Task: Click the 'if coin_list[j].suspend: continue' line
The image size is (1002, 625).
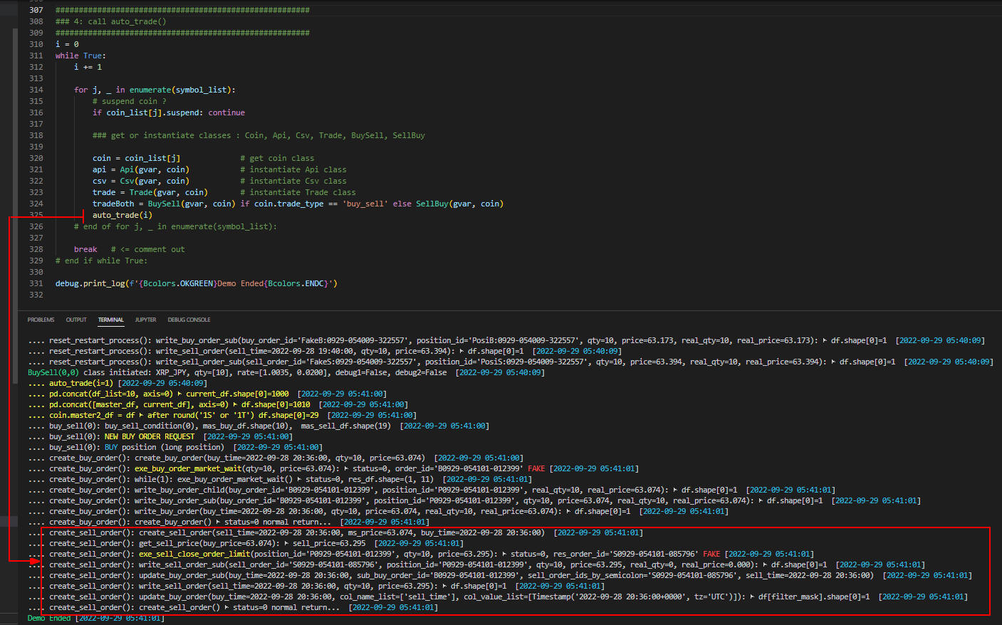Action: 169,112
